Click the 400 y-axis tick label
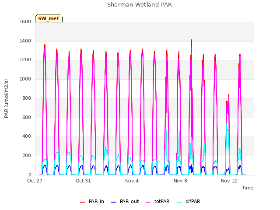 [x=27, y=136]
